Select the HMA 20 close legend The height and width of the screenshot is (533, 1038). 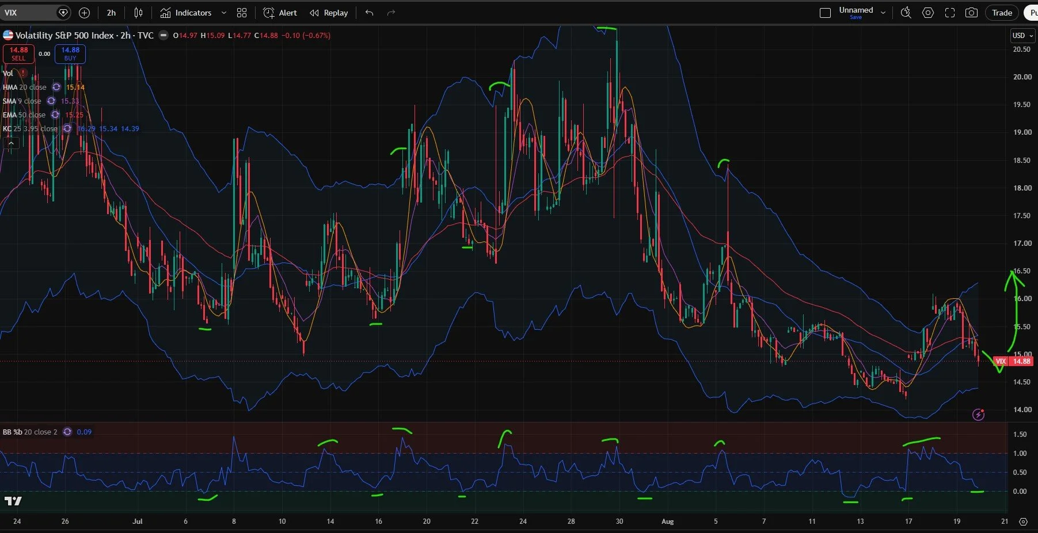pos(25,87)
